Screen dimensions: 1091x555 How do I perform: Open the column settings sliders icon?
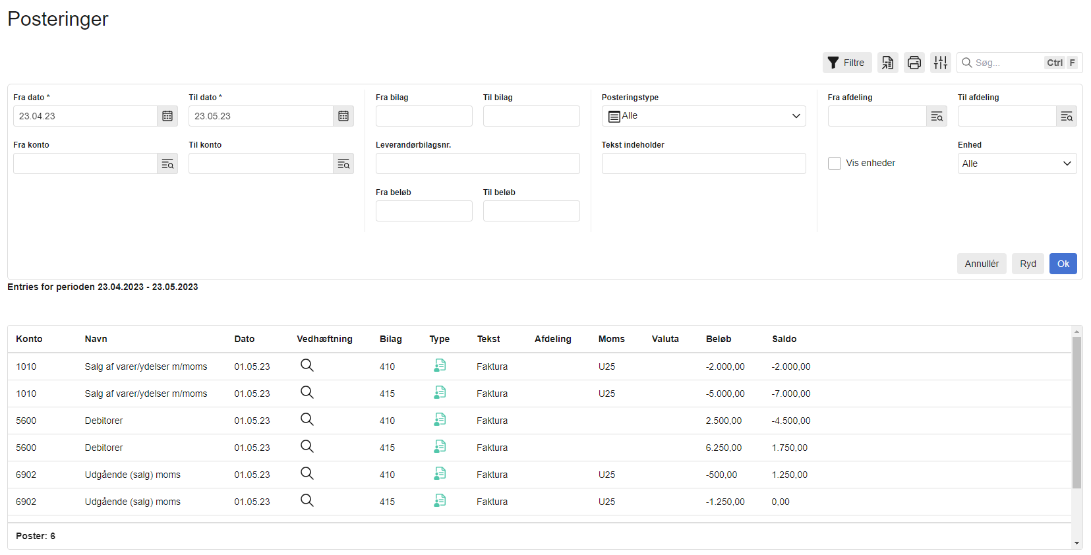click(940, 63)
